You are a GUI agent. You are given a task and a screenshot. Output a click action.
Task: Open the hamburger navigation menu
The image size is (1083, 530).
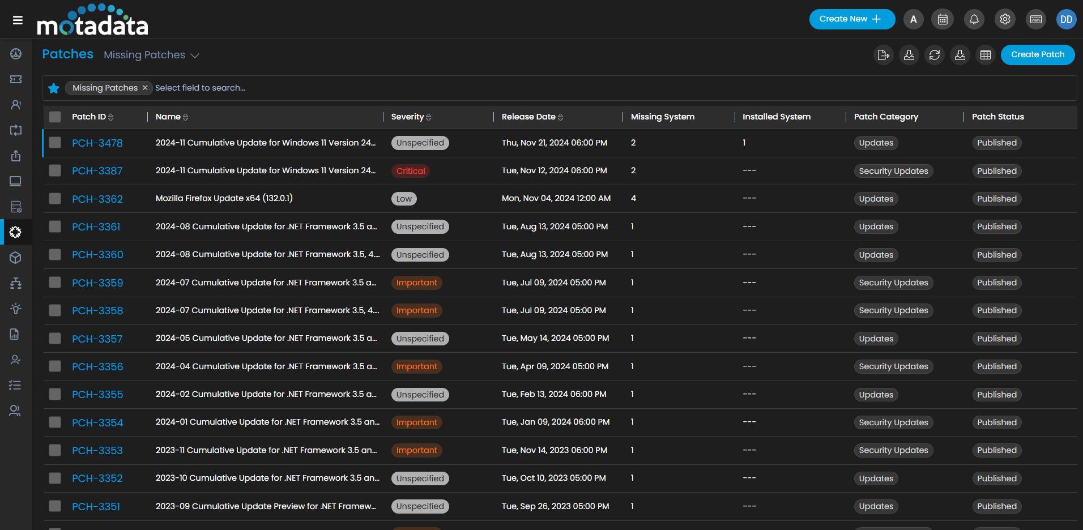click(18, 20)
